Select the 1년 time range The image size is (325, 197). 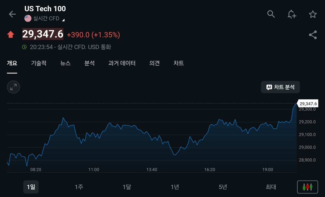point(175,187)
